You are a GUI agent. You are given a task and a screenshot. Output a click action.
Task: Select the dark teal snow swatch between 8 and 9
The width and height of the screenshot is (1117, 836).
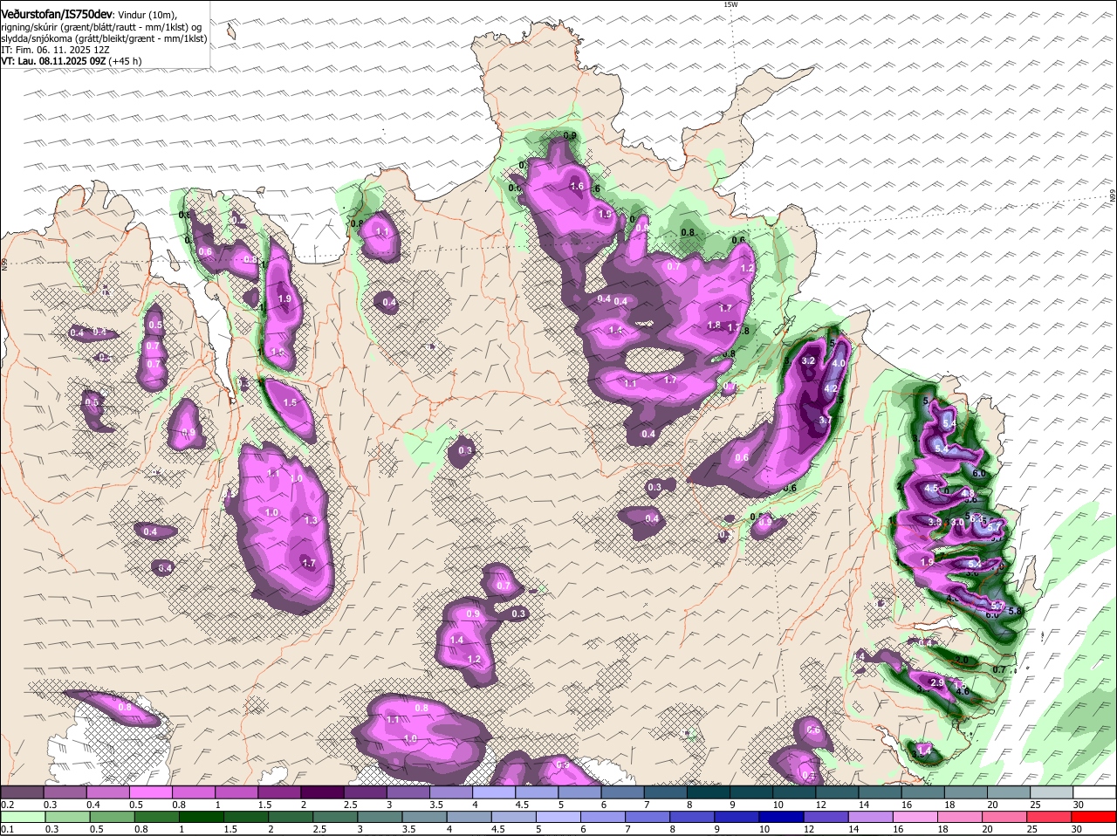point(709,791)
